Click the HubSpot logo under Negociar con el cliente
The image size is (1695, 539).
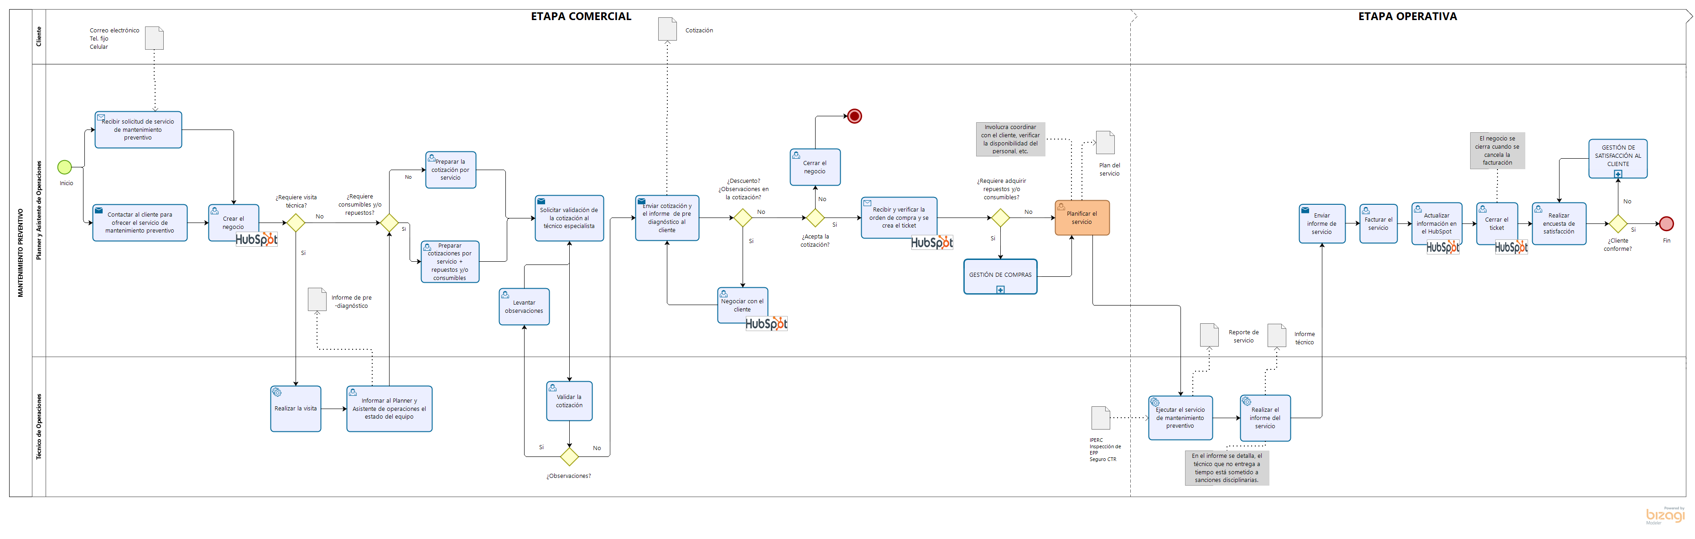pyautogui.click(x=766, y=323)
